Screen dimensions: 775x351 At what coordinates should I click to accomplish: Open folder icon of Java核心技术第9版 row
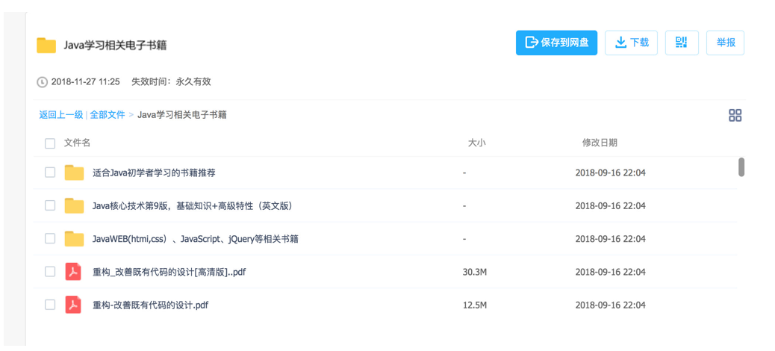click(74, 205)
